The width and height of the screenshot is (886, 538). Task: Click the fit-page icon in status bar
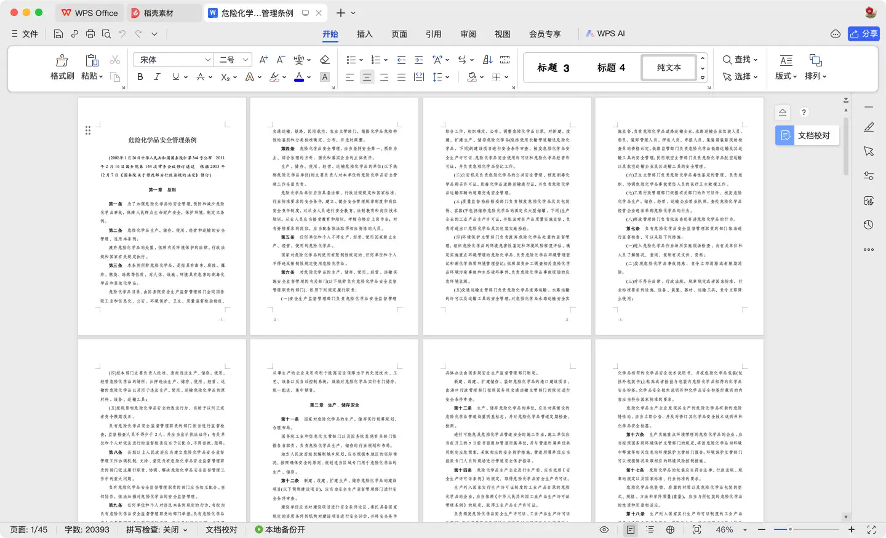[696, 529]
